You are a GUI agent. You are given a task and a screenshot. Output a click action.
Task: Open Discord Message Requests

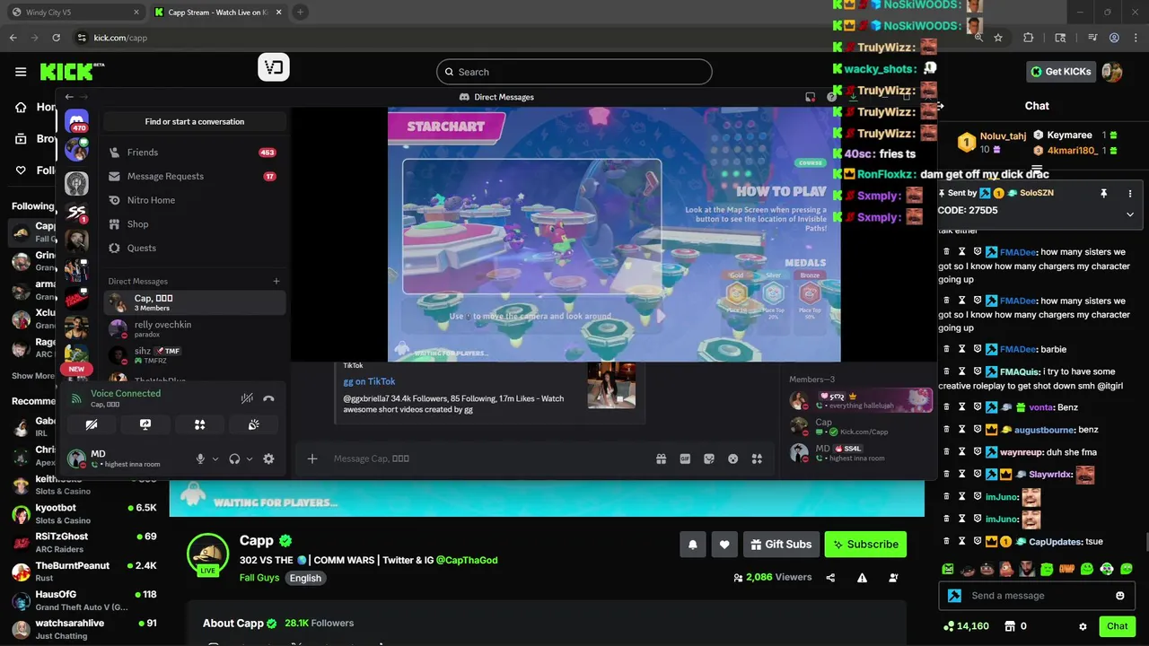[x=194, y=176]
